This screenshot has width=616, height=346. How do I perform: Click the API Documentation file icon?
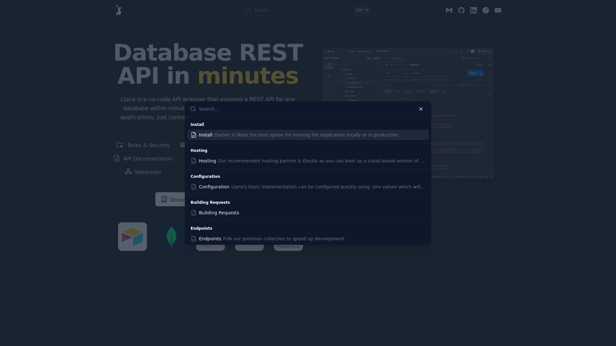[117, 159]
